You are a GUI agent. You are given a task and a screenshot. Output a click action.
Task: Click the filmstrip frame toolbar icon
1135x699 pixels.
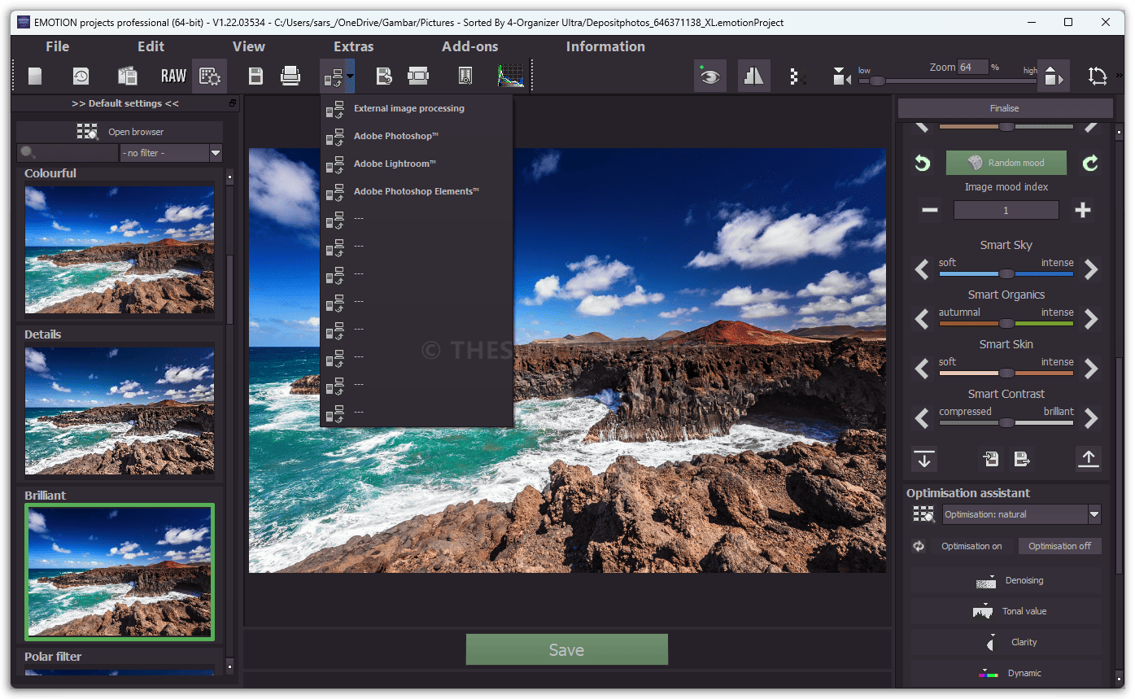tap(418, 76)
